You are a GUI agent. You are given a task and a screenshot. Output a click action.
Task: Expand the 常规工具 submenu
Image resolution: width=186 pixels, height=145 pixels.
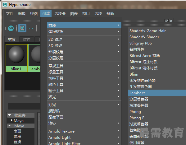pyautogui.click(x=84, y=66)
